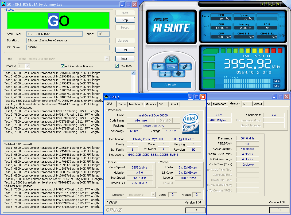Toggle the Additional notification checkbox
291x215 pixels.
(63, 66)
